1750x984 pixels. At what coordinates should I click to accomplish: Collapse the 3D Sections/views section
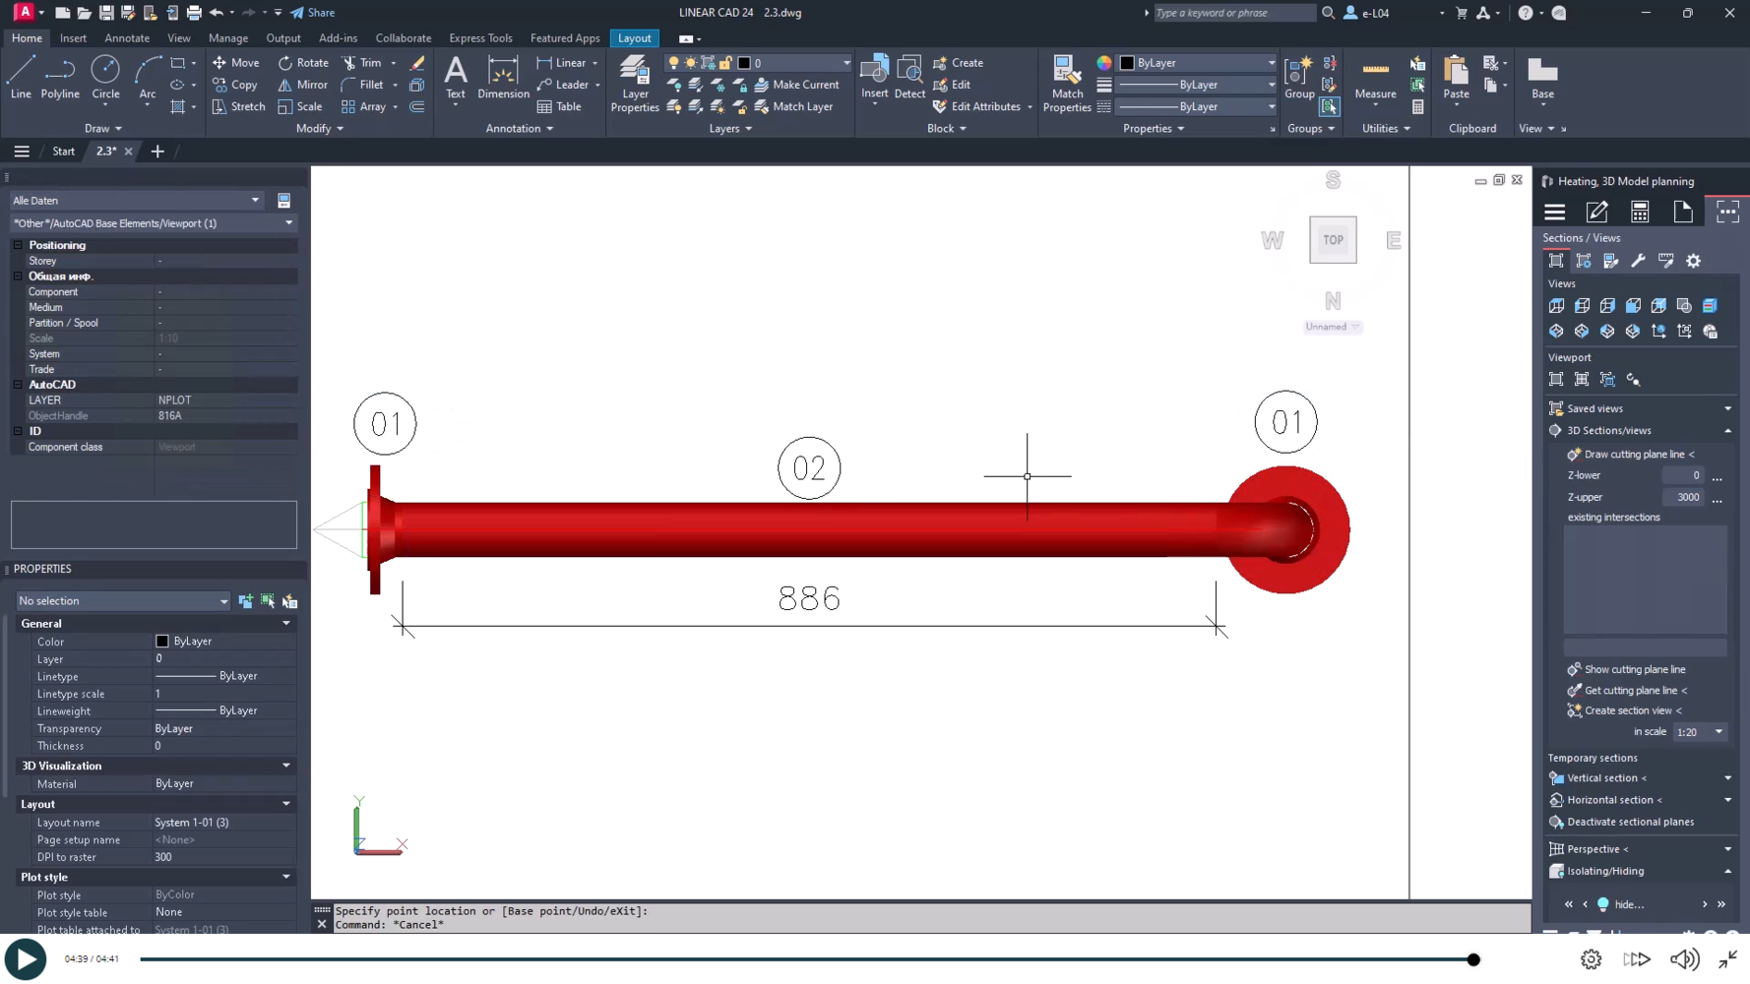(x=1727, y=431)
